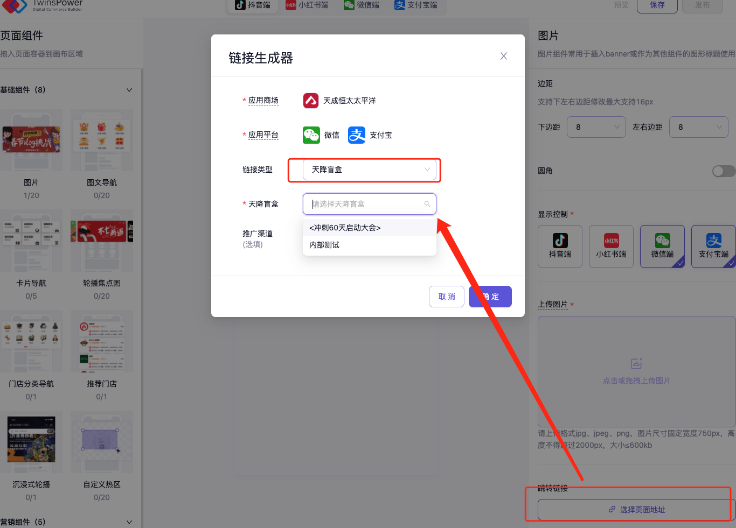This screenshot has height=528, width=736.
Task: Click the Alipay platform icon in dialog
Action: click(x=357, y=135)
